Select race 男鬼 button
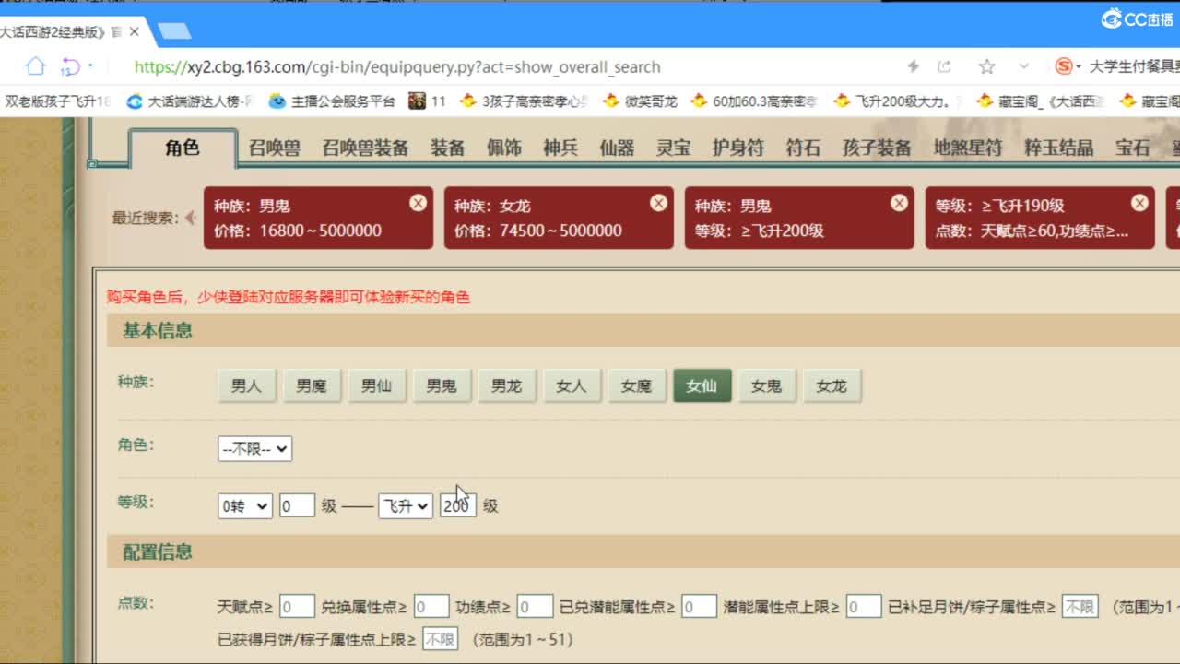Screen dimensions: 1180x664 442,386
